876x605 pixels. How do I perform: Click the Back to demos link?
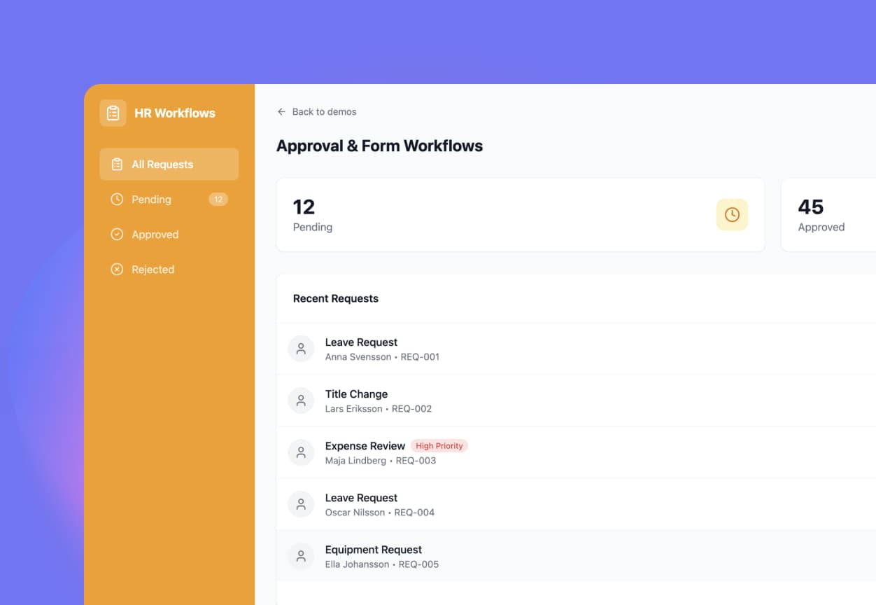coord(324,111)
